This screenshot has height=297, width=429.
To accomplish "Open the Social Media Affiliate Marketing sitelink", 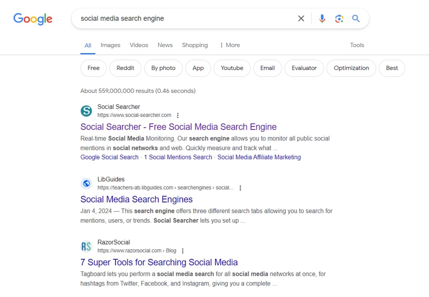I will tap(259, 157).
